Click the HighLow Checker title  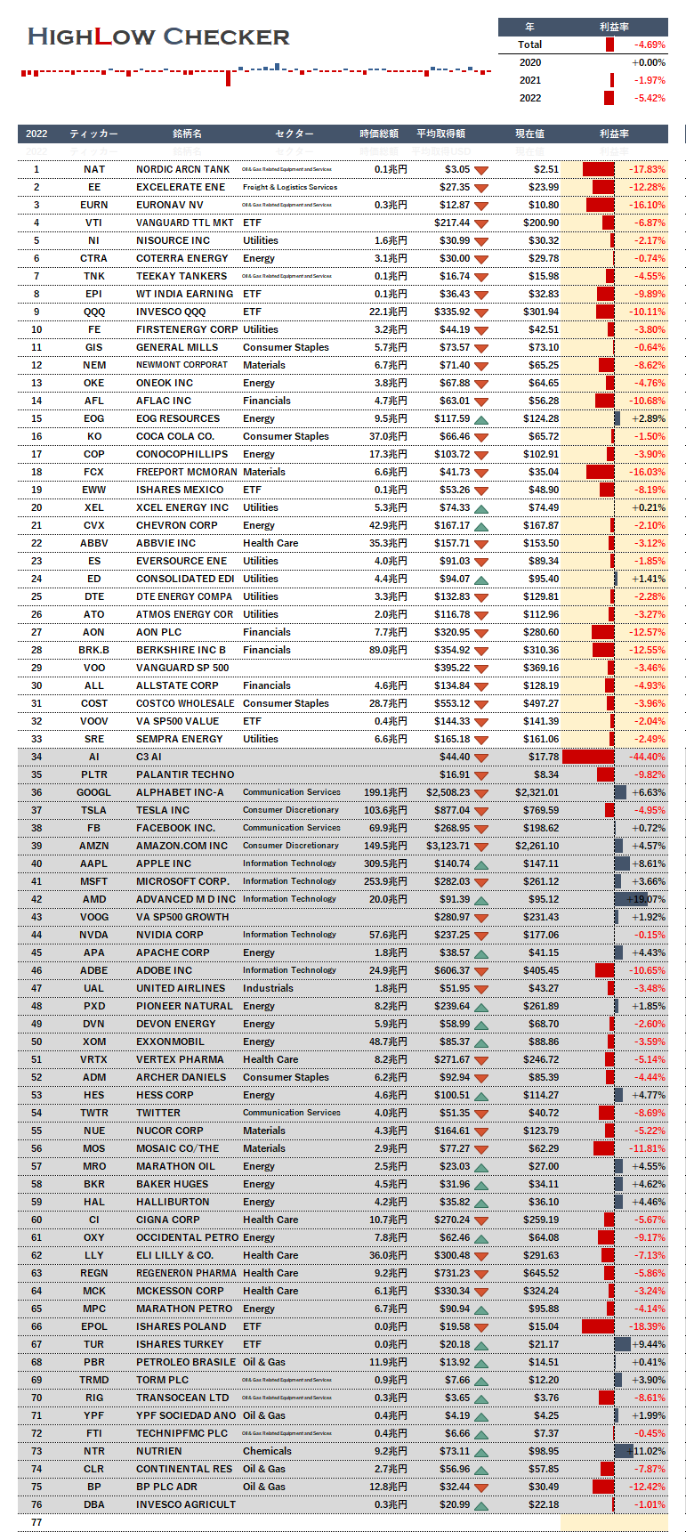pyautogui.click(x=158, y=36)
